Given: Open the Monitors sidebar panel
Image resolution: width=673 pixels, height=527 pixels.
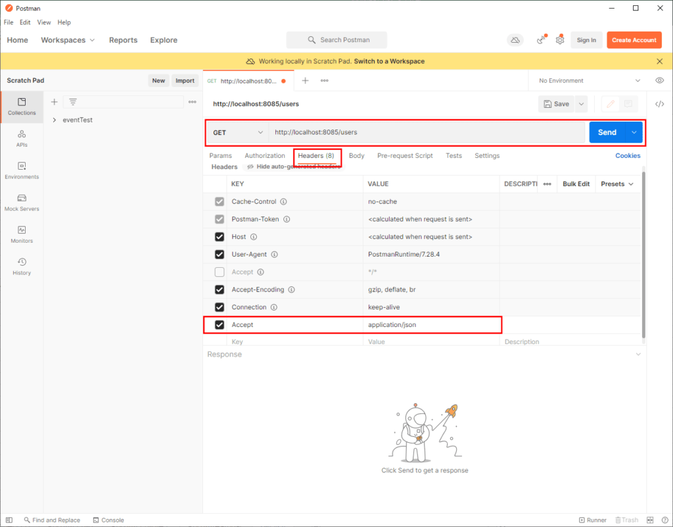Looking at the screenshot, I should 22,234.
